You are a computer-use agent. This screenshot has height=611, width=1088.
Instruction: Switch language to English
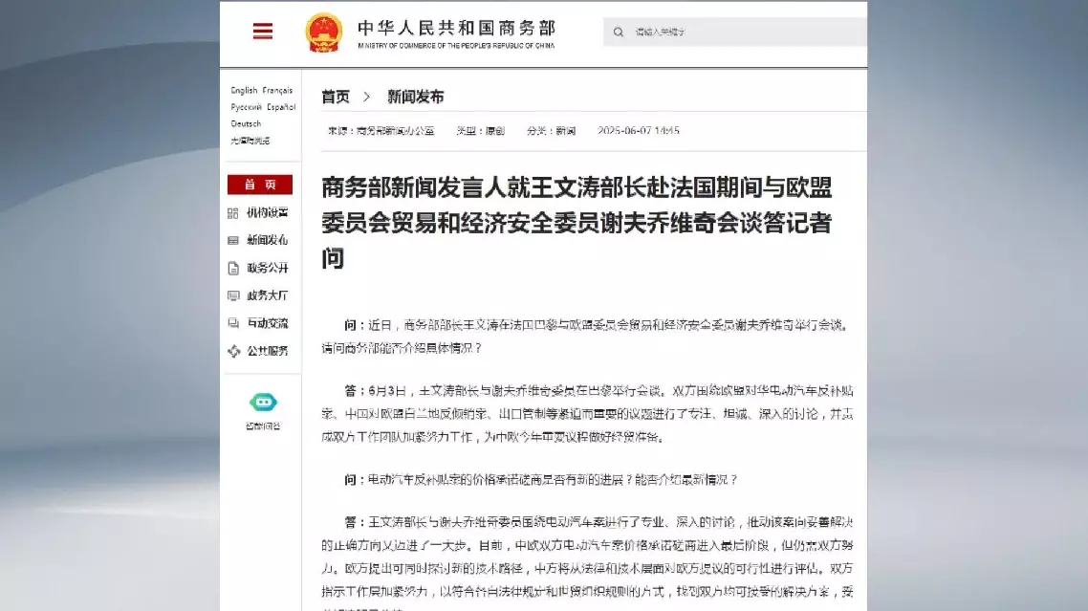tap(243, 91)
